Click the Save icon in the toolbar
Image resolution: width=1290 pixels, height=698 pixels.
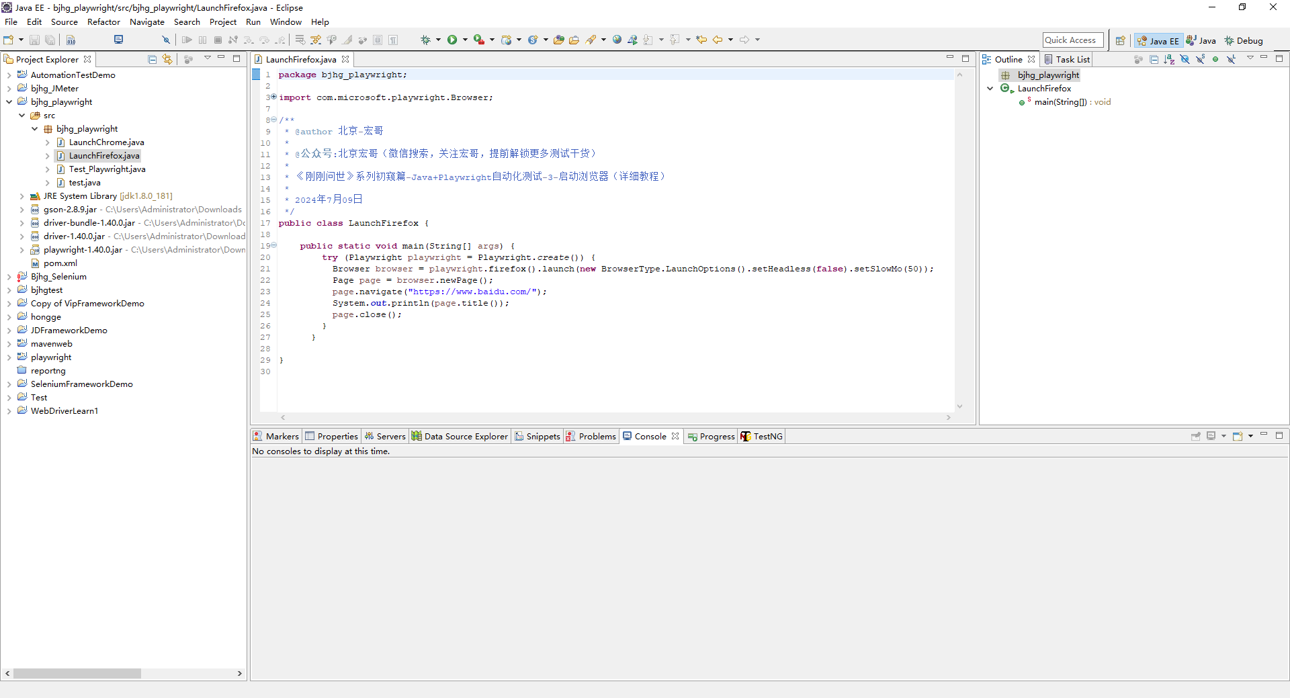coord(34,40)
